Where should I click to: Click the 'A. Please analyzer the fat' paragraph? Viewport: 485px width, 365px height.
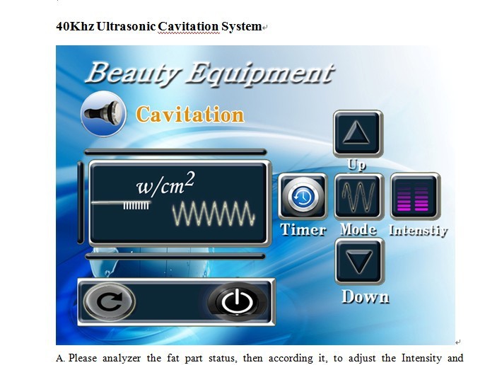pos(259,358)
